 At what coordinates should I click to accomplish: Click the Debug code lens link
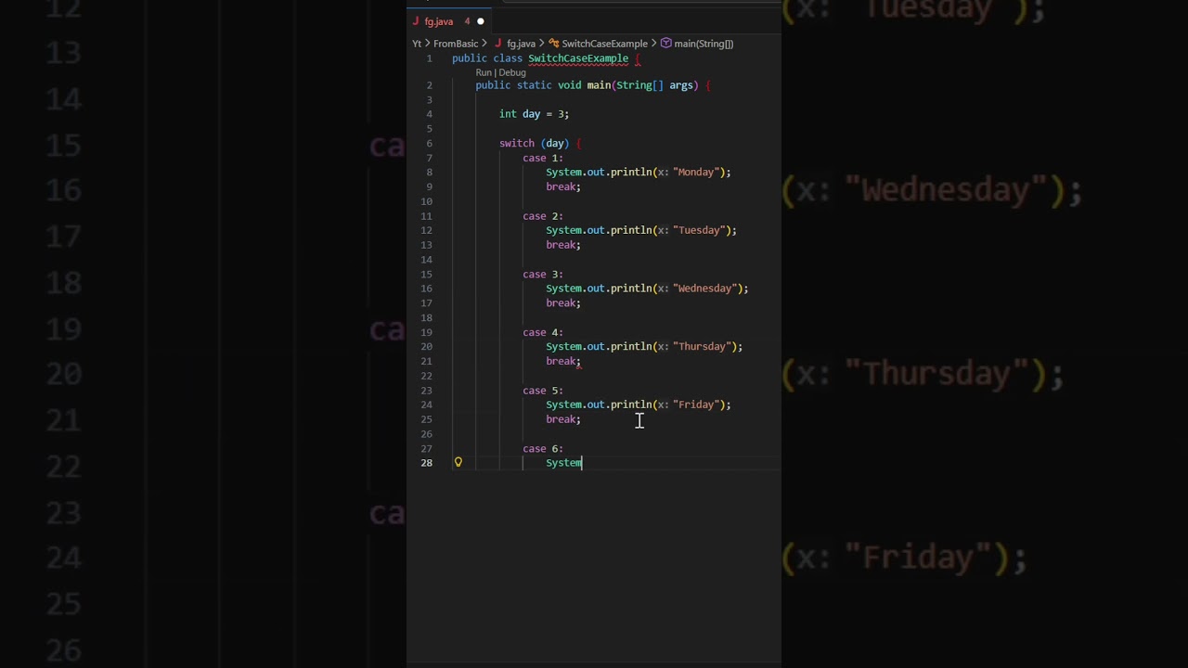(x=511, y=72)
